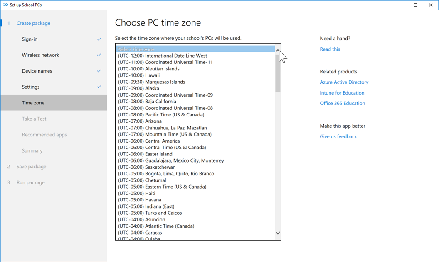Click the time zone list scrollbar thumb
This screenshot has height=262, width=439.
(x=278, y=73)
